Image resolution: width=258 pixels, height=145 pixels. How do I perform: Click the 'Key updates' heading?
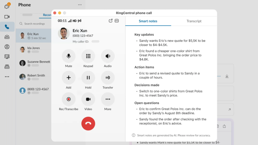[144, 34]
